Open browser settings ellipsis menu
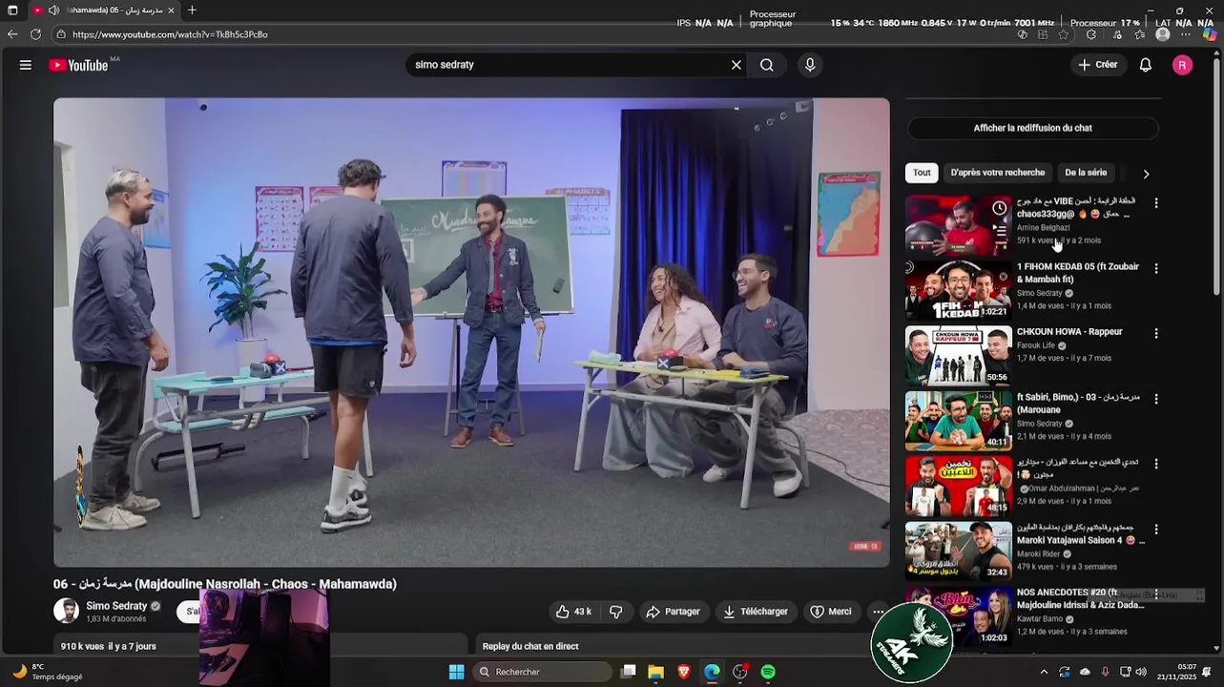 coord(1186,34)
